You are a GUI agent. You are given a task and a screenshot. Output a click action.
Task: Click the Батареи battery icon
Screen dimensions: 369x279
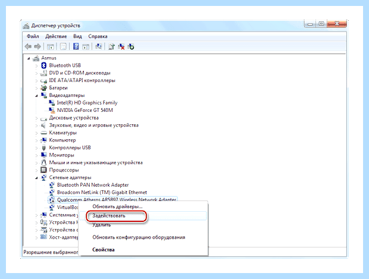pos(44,88)
